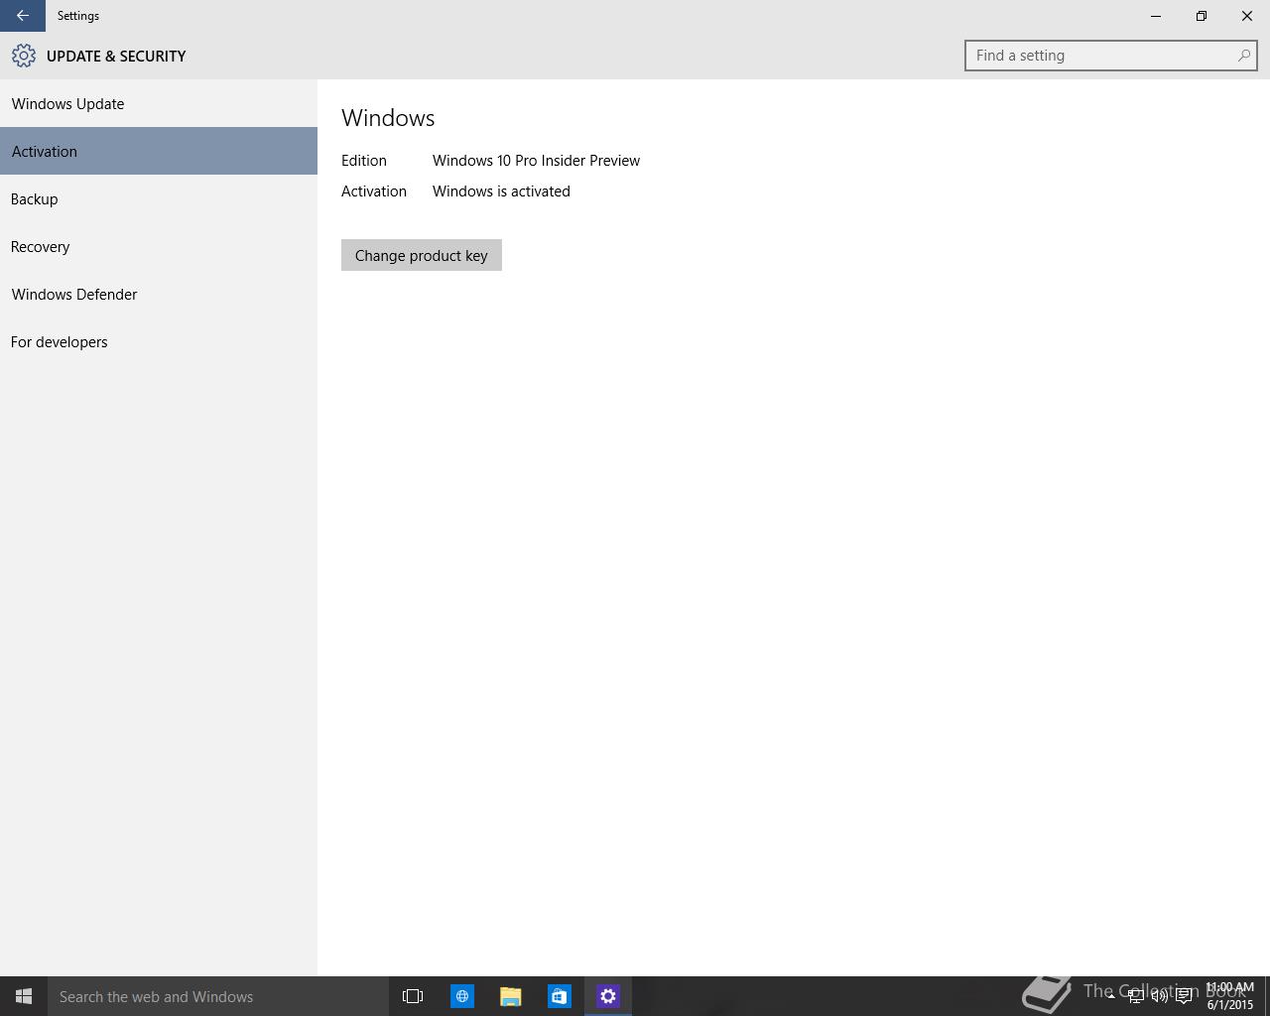The width and height of the screenshot is (1270, 1016).
Task: Click the Search the web and Windows box
Action: [218, 996]
